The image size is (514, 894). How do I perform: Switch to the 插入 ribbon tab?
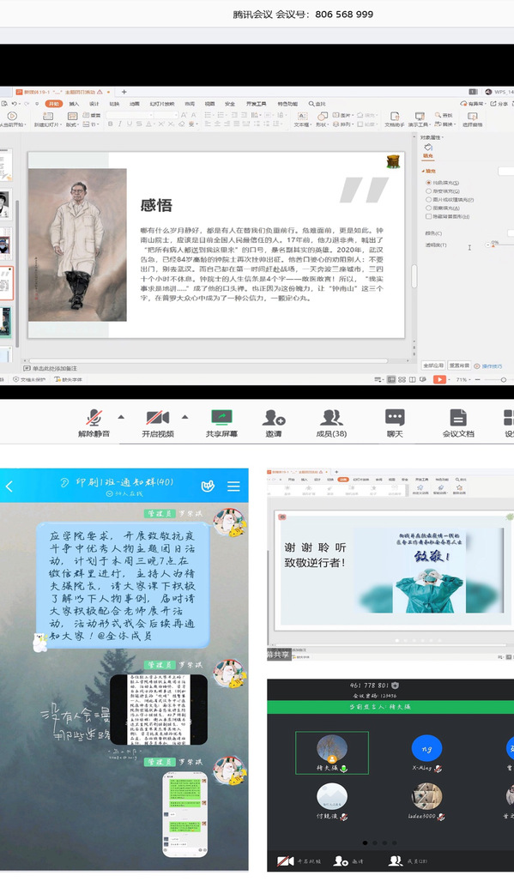[x=74, y=104]
